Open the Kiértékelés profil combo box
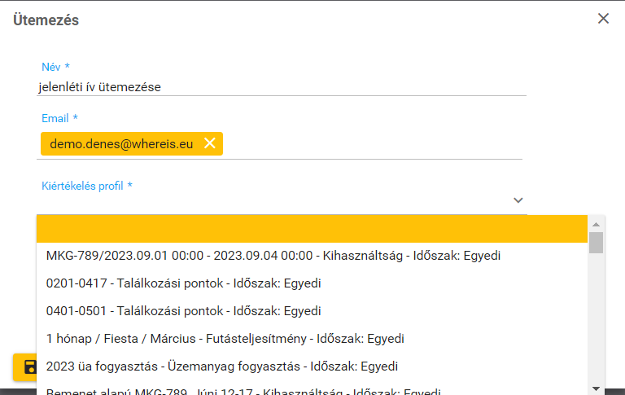The height and width of the screenshot is (395, 625). (x=277, y=200)
